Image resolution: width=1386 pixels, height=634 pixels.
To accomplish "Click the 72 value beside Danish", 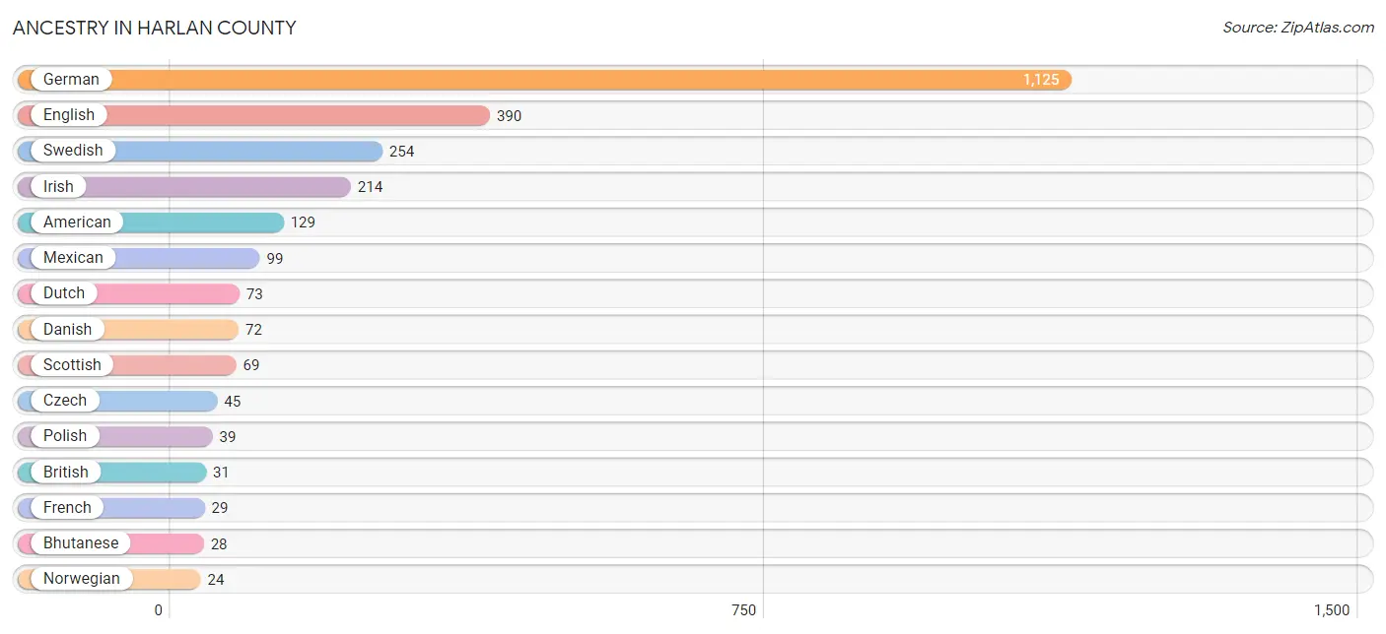I will pyautogui.click(x=253, y=330).
